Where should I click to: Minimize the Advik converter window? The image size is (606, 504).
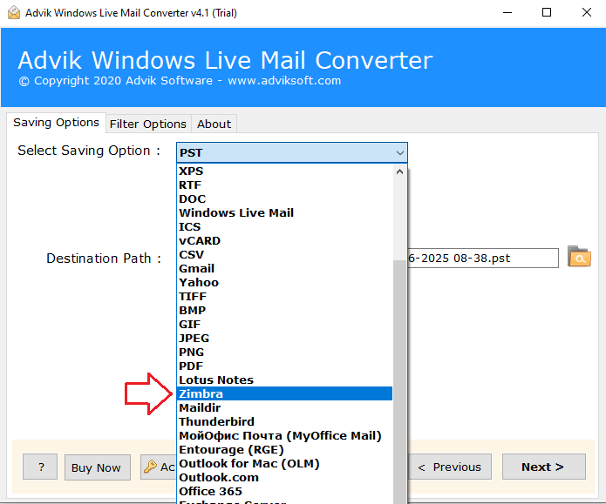pos(507,13)
